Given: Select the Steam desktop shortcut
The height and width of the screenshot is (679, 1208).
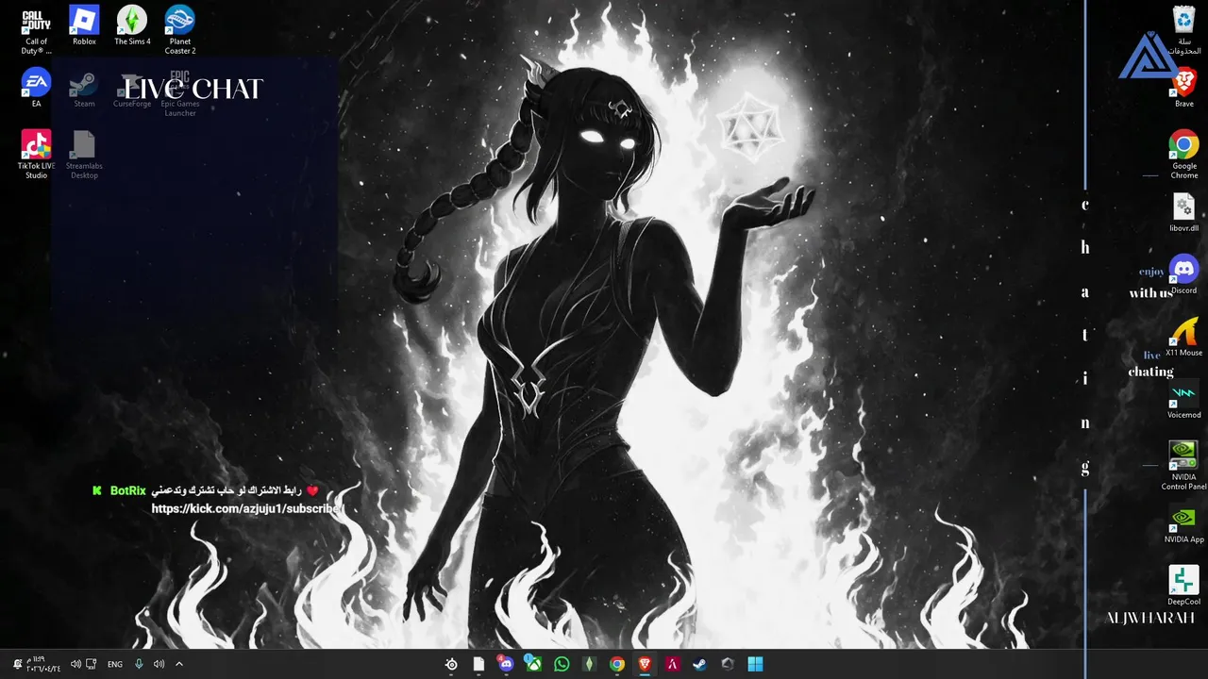Looking at the screenshot, I should [84, 90].
